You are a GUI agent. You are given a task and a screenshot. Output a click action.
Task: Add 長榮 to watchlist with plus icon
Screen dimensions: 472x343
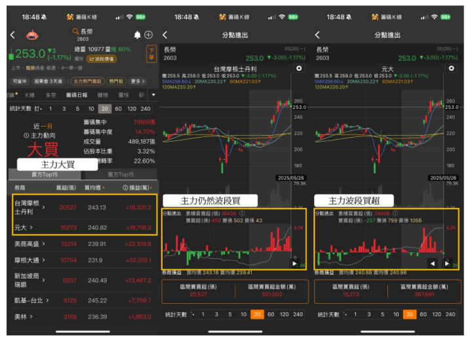pyautogui.click(x=148, y=35)
